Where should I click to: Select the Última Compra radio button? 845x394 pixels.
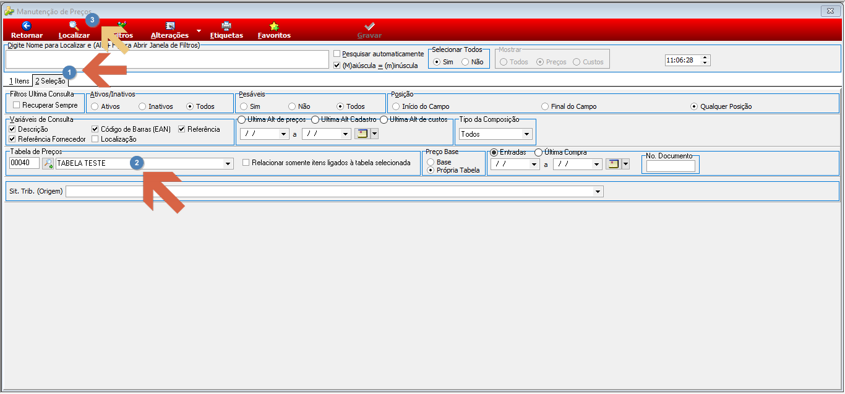(538, 152)
